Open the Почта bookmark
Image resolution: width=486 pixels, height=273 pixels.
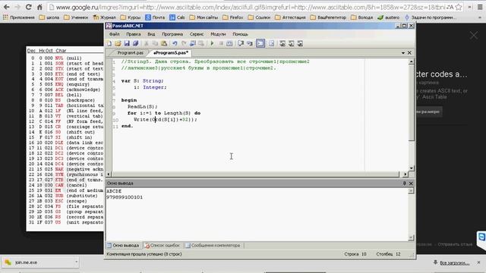pos(155,17)
